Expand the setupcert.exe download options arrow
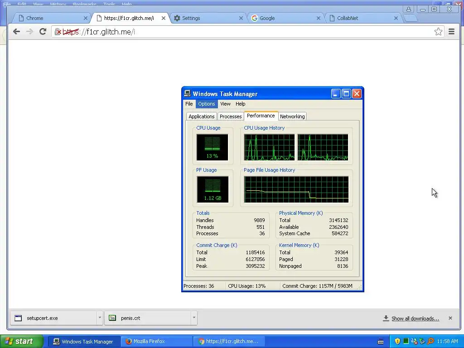The width and height of the screenshot is (464, 348). (100, 318)
